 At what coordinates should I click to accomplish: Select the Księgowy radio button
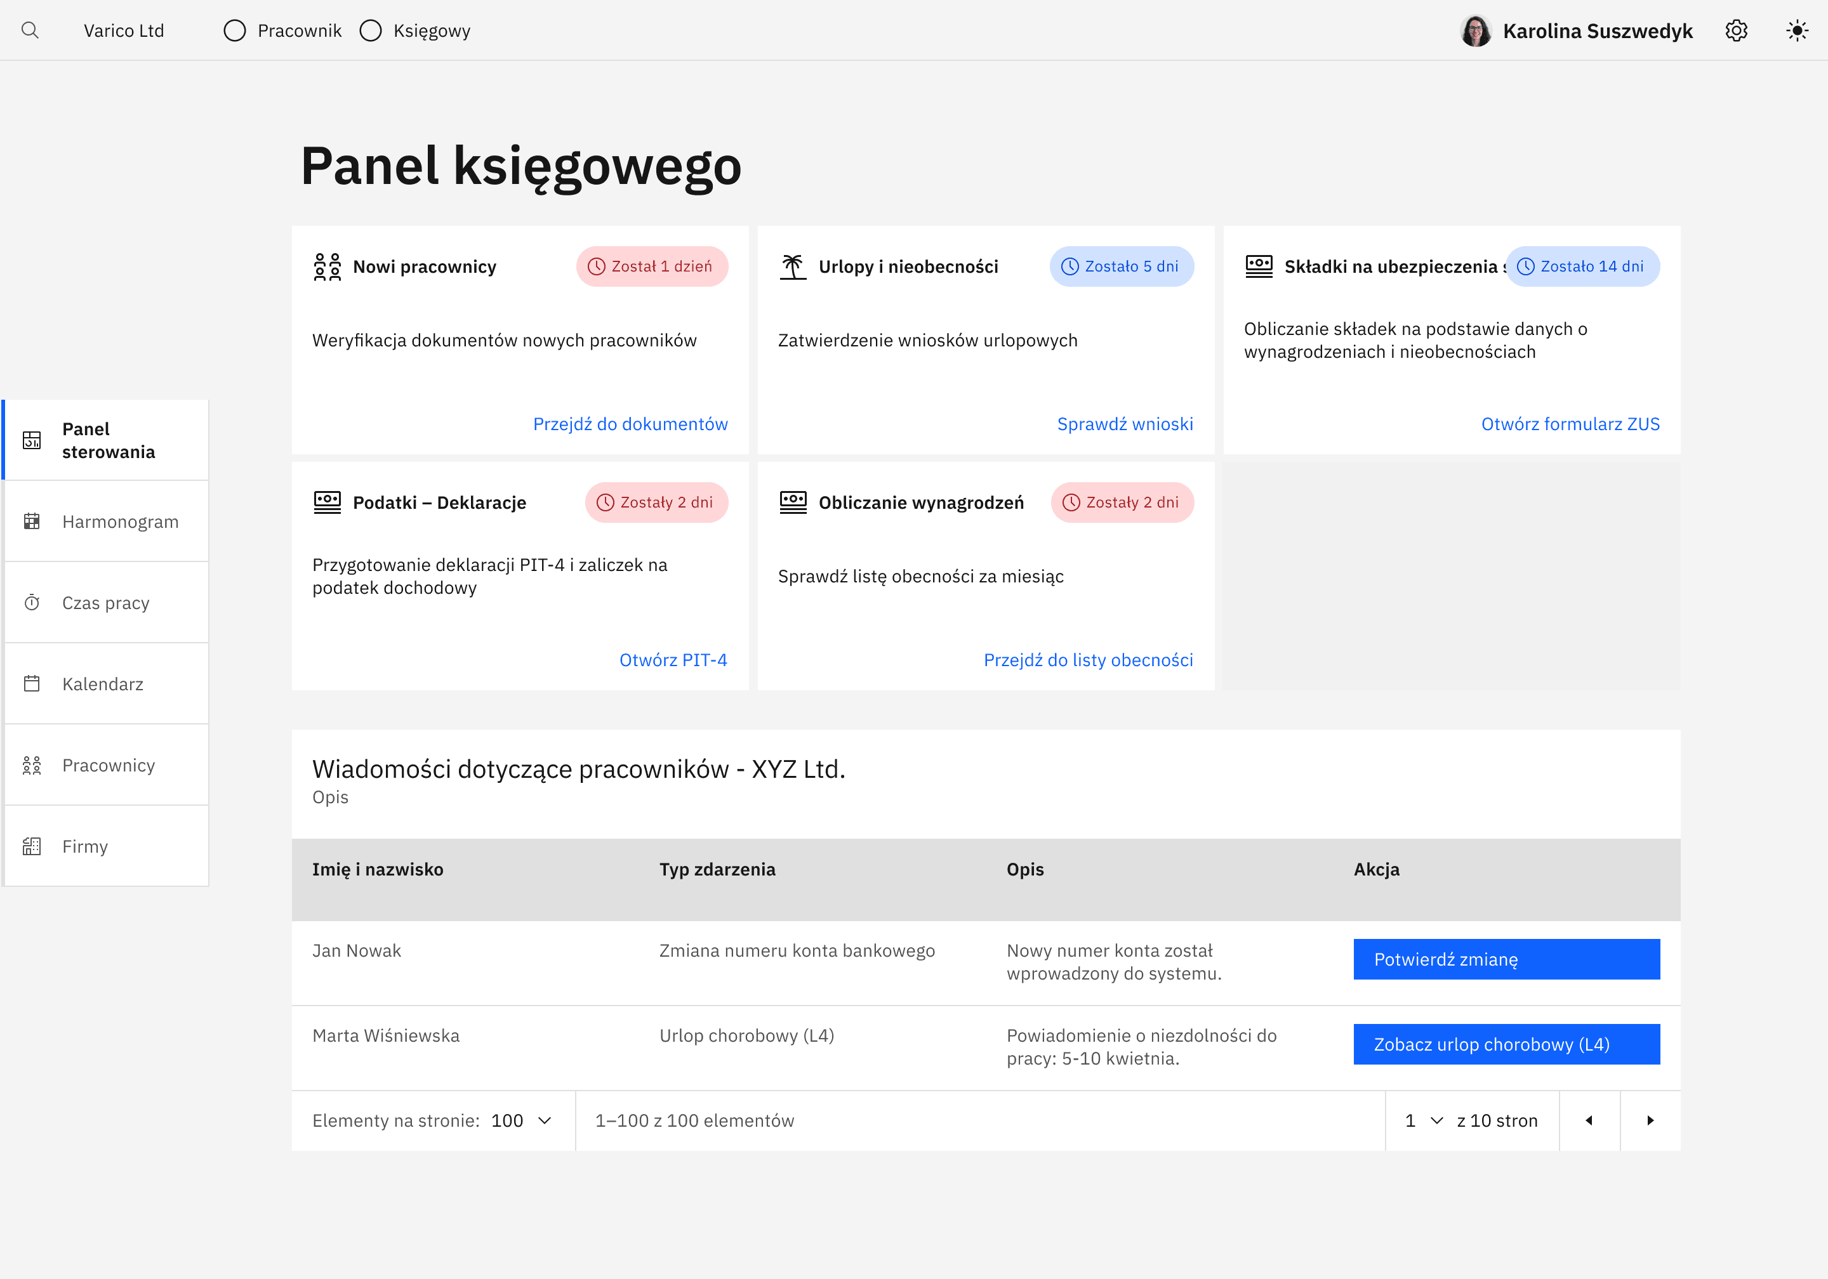370,30
